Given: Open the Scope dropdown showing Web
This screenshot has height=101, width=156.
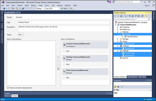Looking at the screenshot, I should click(21, 35).
